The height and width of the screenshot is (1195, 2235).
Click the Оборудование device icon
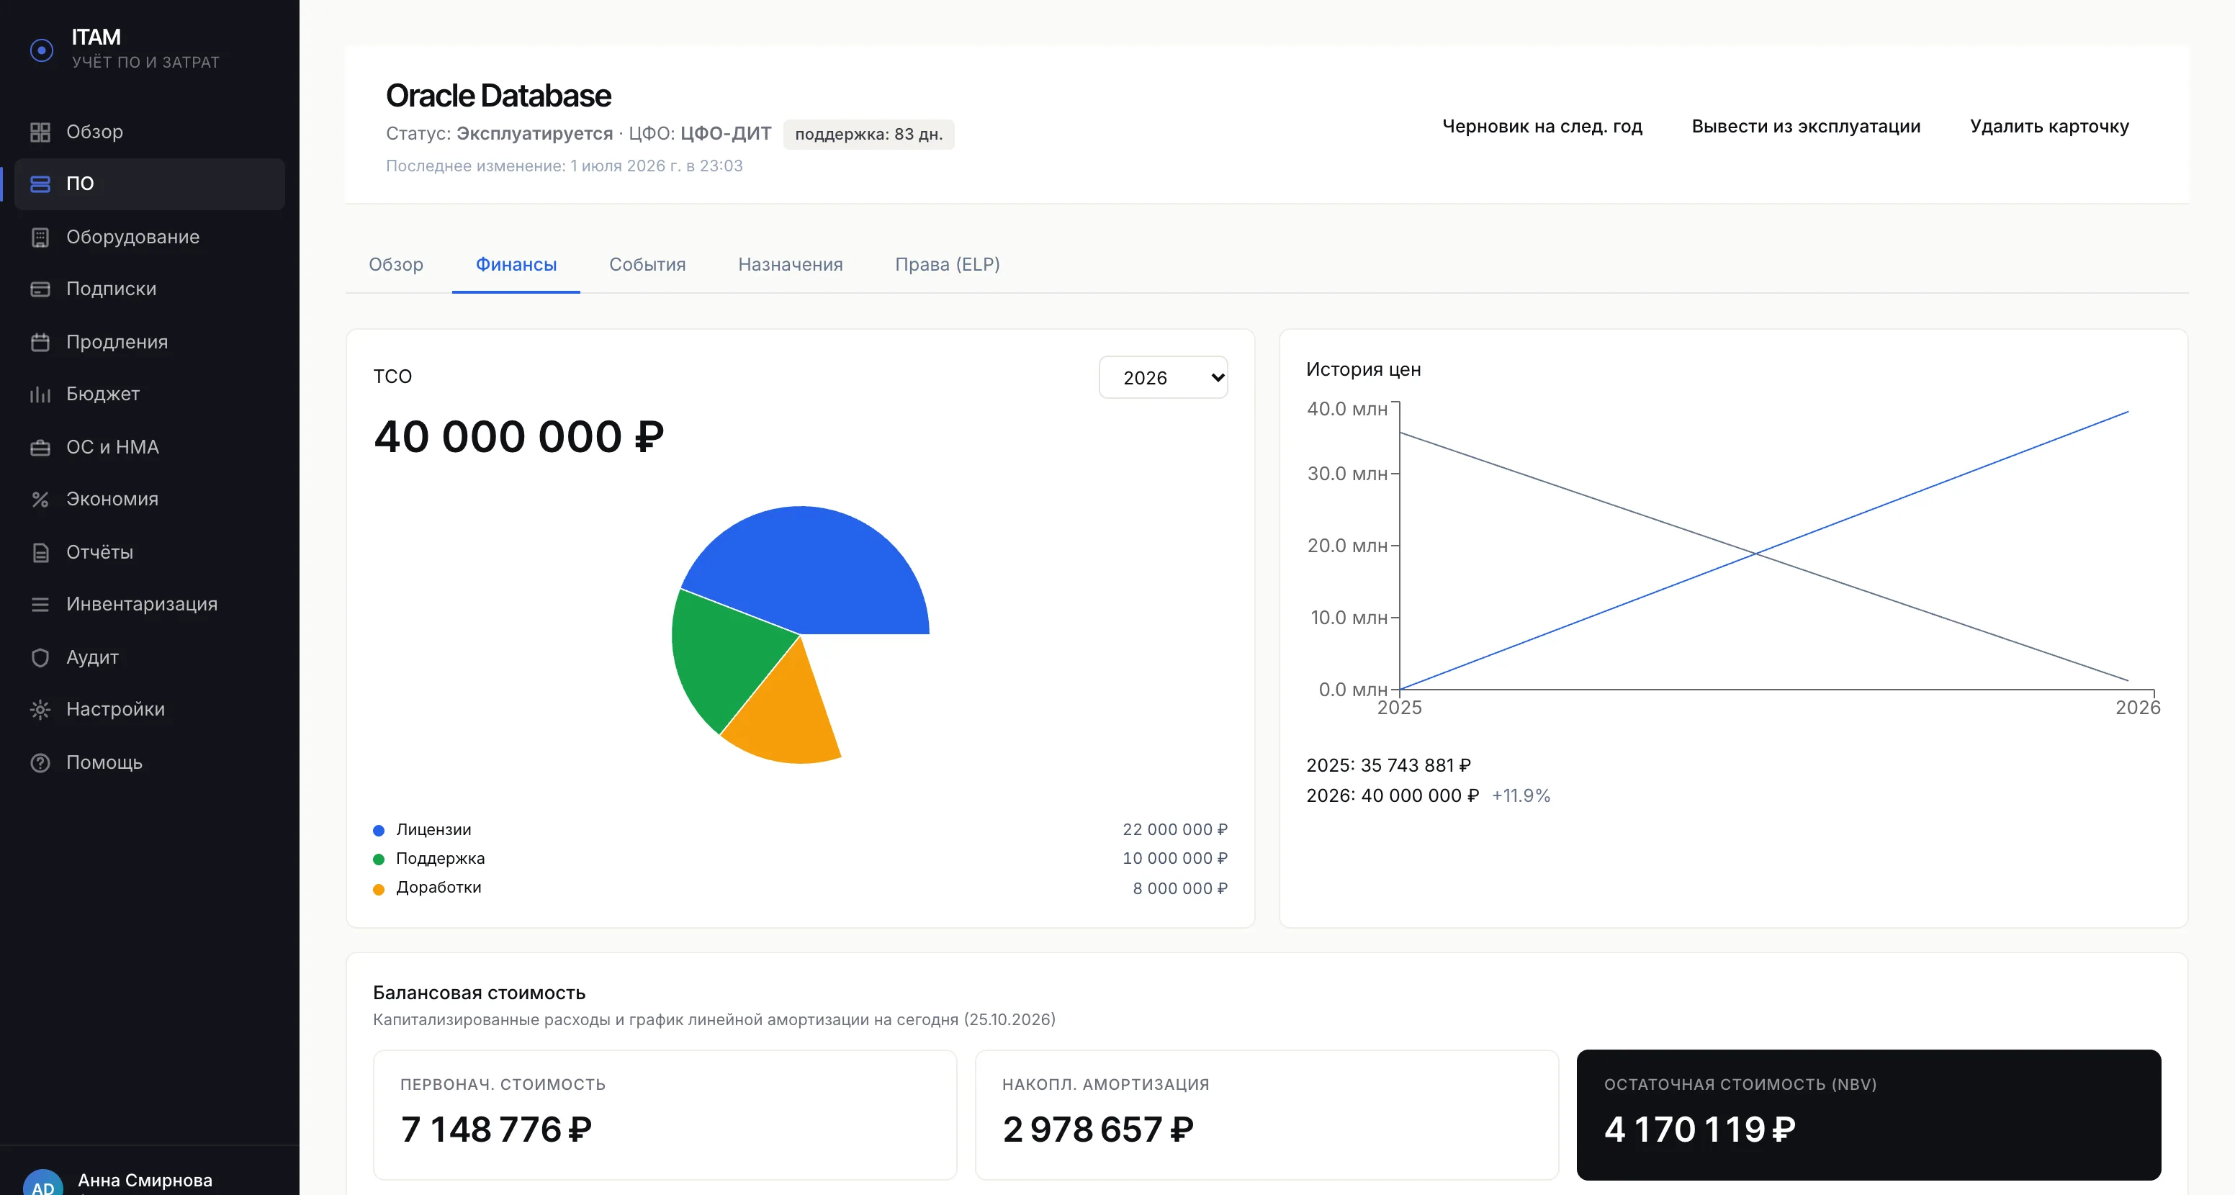[x=40, y=237]
